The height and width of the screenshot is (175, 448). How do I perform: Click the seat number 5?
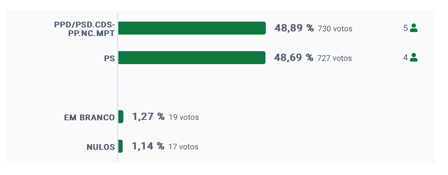point(405,28)
